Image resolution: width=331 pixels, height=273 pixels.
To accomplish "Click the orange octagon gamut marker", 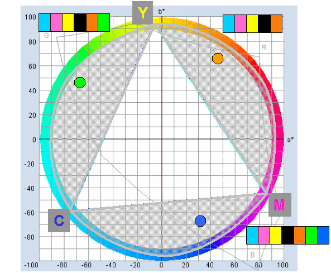I will point(218,59).
